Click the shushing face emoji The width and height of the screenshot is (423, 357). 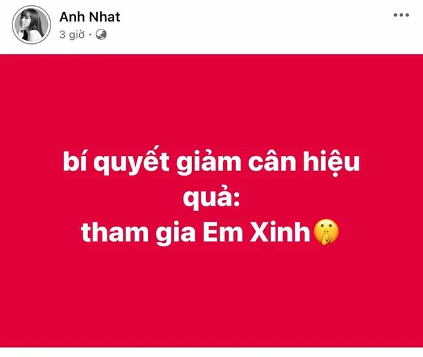pyautogui.click(x=326, y=232)
